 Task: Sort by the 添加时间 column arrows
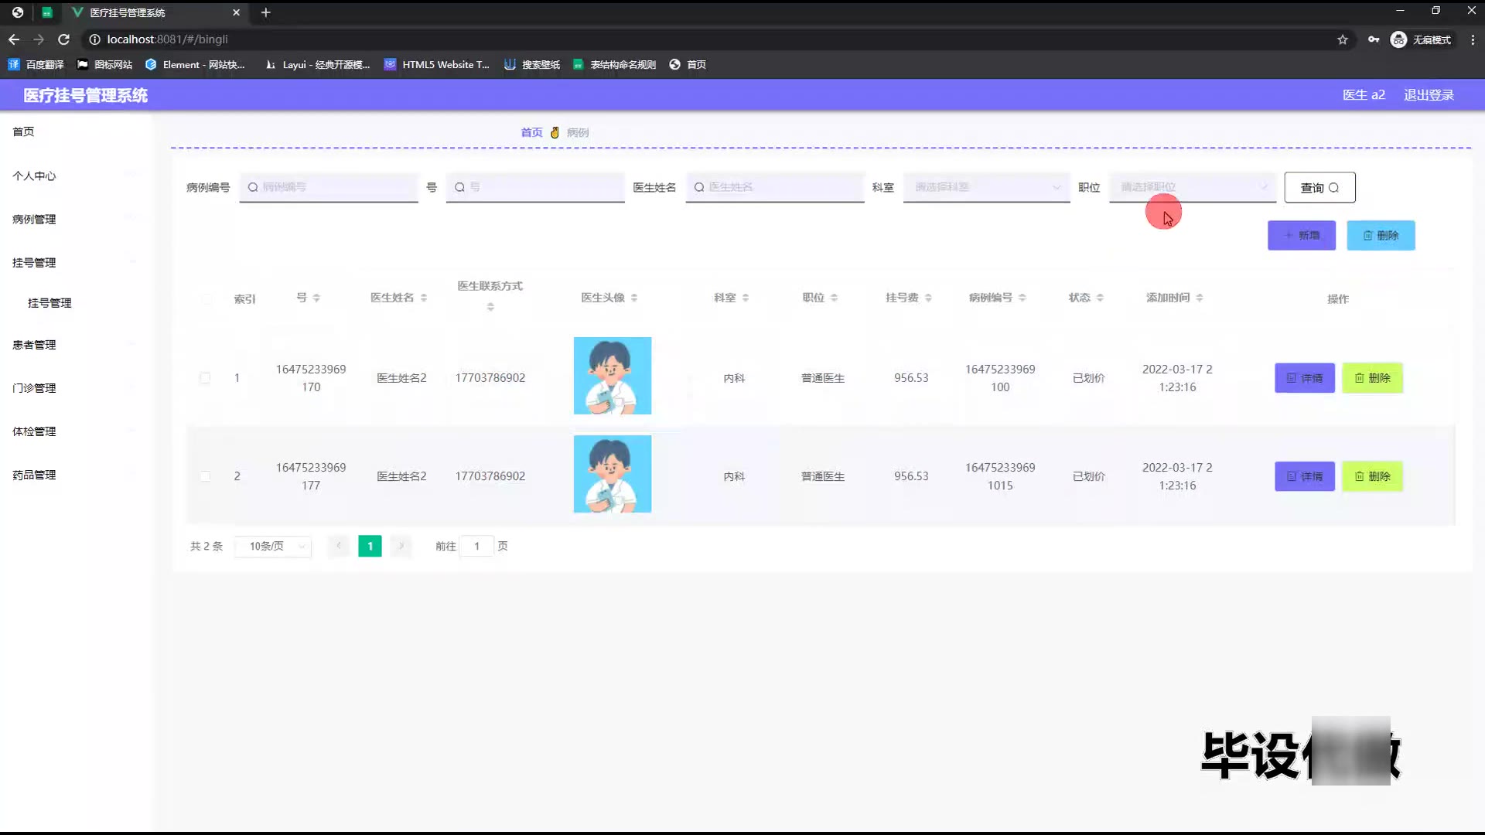click(1200, 298)
